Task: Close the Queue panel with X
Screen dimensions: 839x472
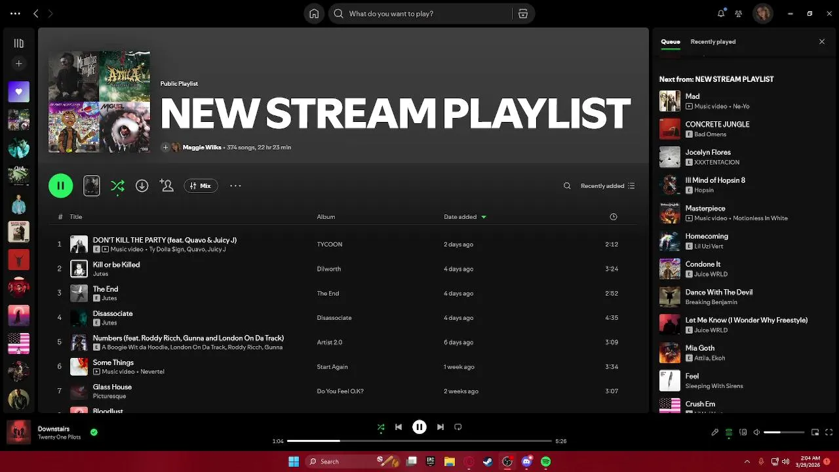Action: click(822, 42)
